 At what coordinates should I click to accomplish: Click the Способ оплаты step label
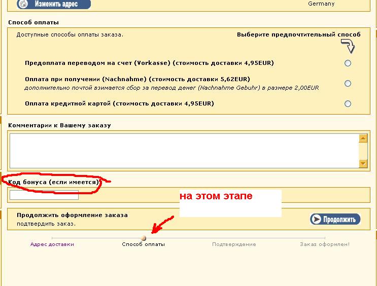point(143,244)
